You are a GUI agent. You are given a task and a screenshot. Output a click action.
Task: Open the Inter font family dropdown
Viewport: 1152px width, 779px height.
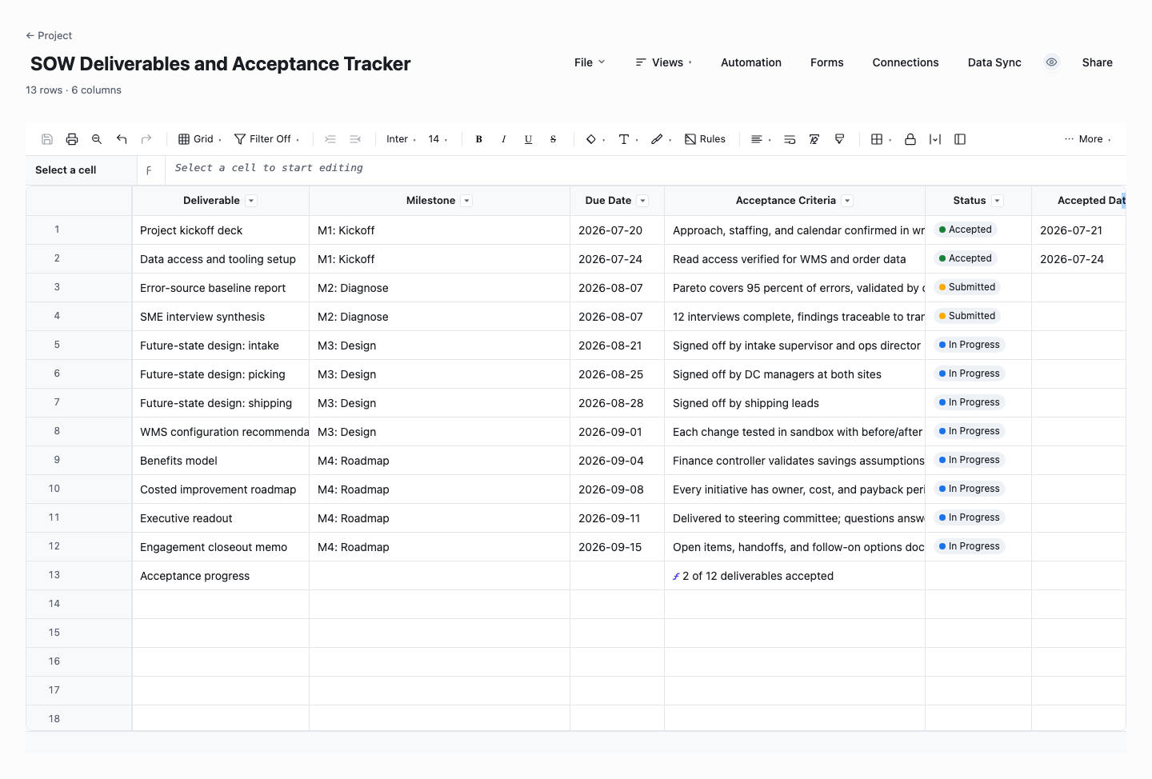(401, 139)
